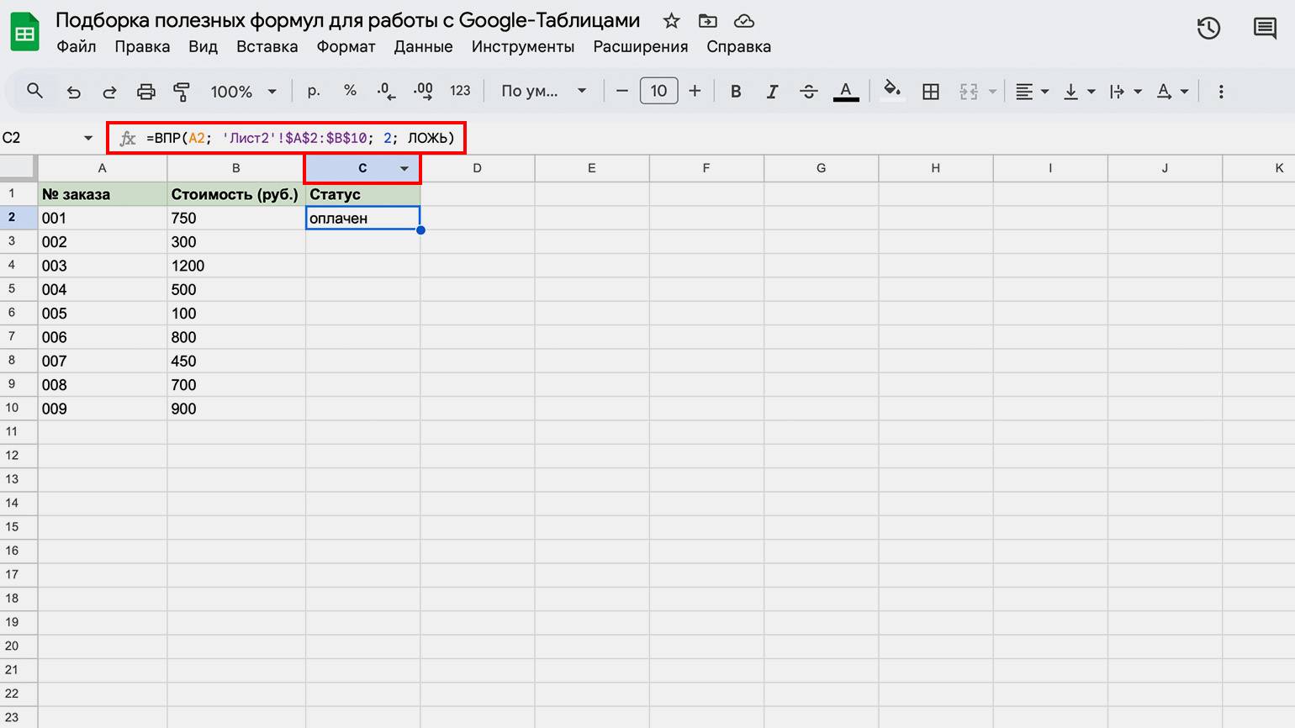Open text wrapping dropdown

coord(1125,92)
